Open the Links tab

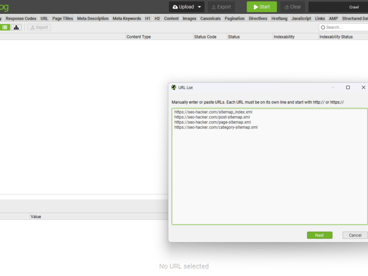320,18
